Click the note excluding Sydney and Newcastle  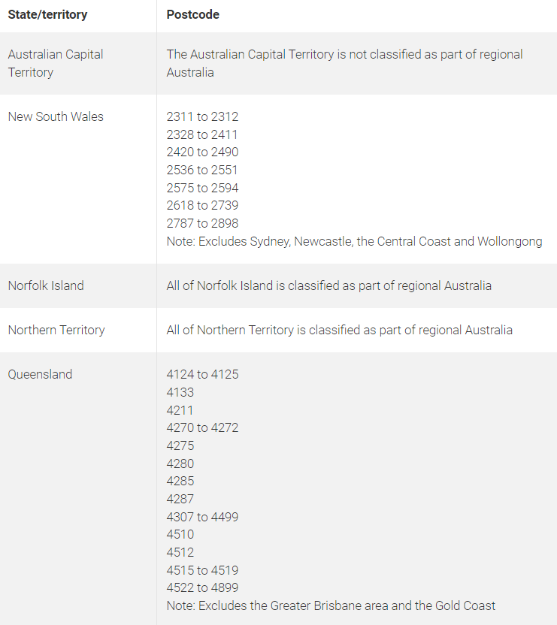354,242
